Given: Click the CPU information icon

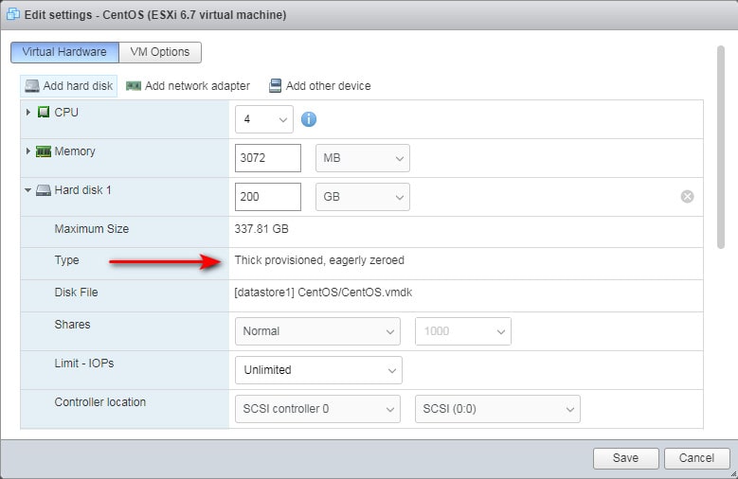Looking at the screenshot, I should pyautogui.click(x=308, y=119).
